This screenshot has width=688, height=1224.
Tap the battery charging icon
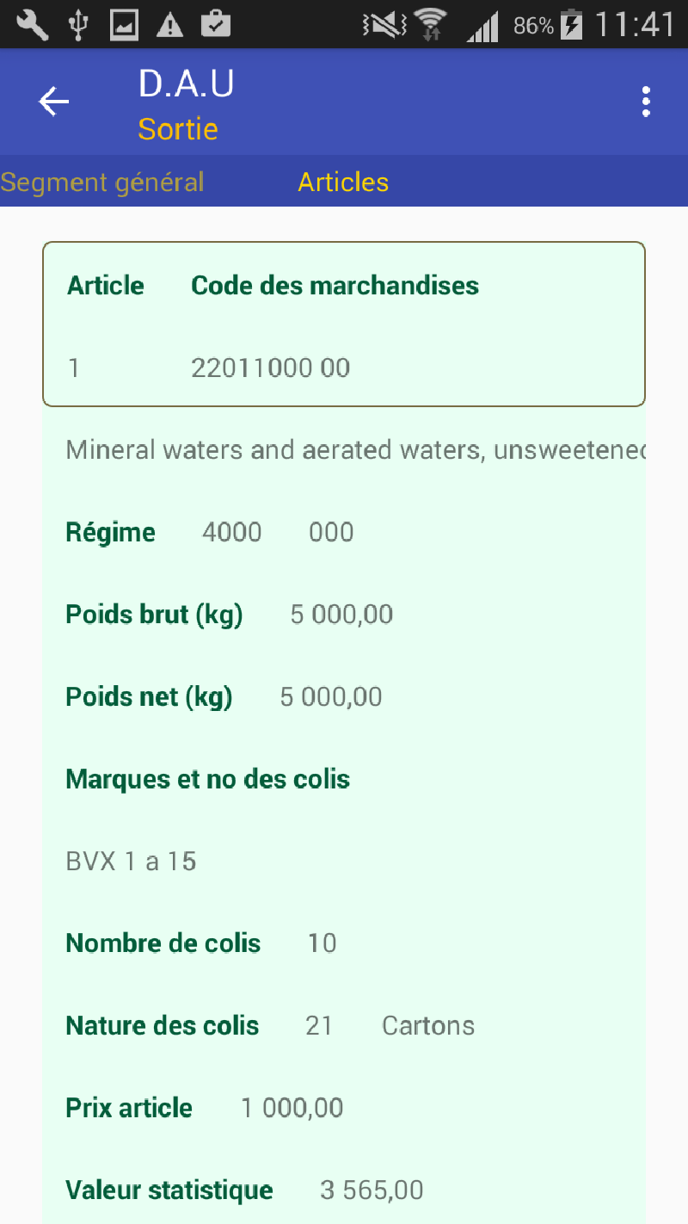(571, 24)
